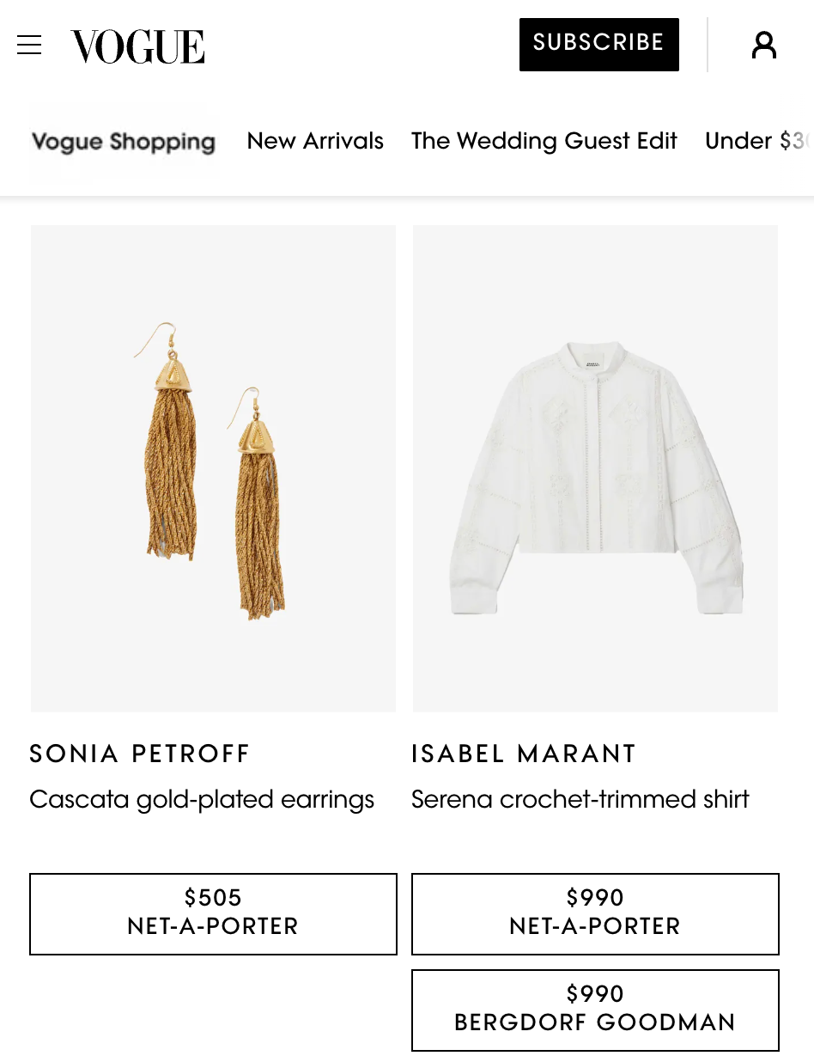Shop the shirt at Net-a-Porter for $990
The image size is (814, 1062).
(x=595, y=914)
